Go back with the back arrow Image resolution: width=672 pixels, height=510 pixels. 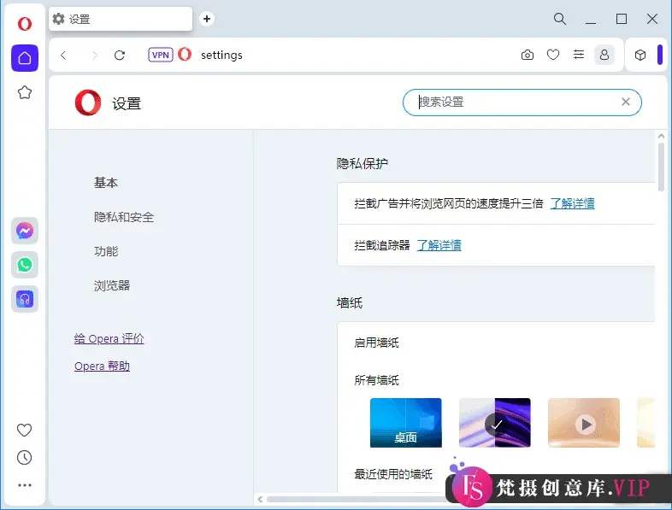pyautogui.click(x=63, y=55)
